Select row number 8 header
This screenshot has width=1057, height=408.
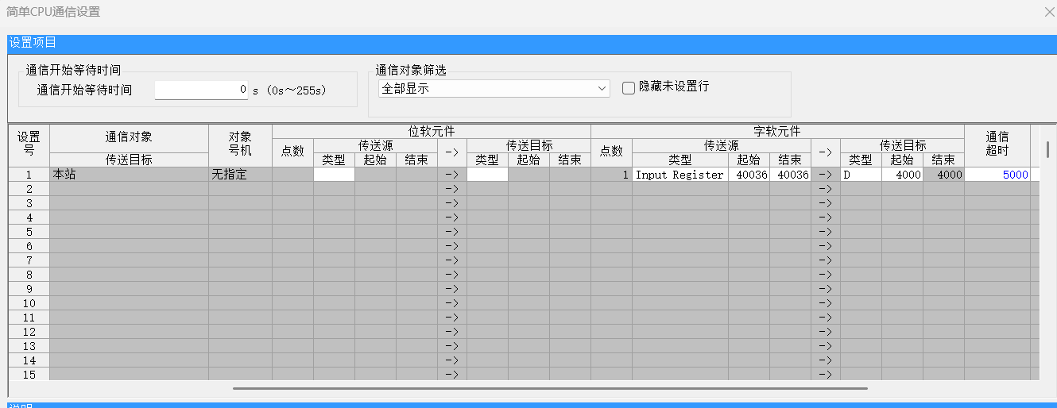(x=29, y=275)
